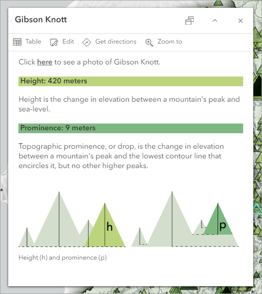The image size is (262, 294).
Task: Click the Prominence: 9 meters bar
Action: point(131,128)
